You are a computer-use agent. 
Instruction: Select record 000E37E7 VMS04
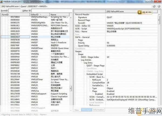[35, 34]
